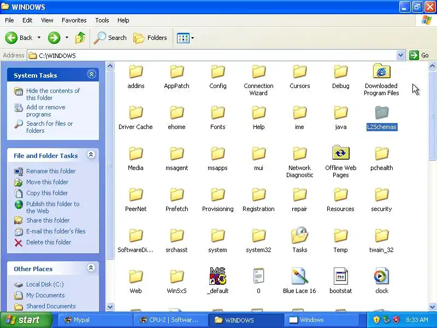
Task: Select the Downloaded Program Files folder
Action: click(x=381, y=80)
